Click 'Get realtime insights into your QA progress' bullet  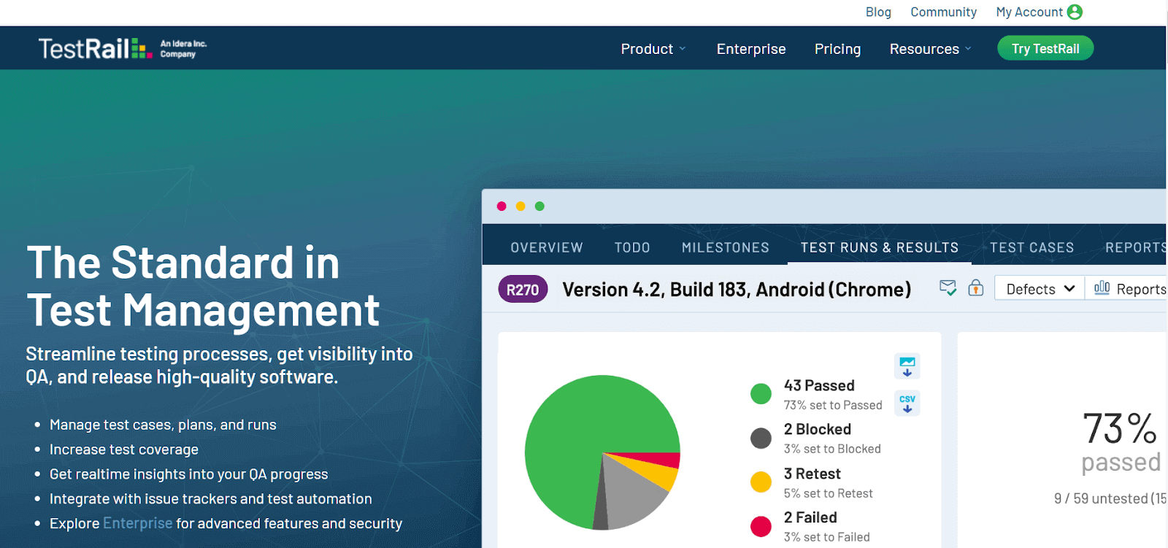189,474
